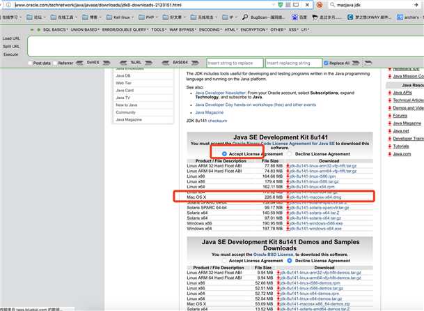Screen dimensions: 424x311
Task: Open the jdk-8u141-macosx-x64.dmg download link
Action: pos(315,197)
